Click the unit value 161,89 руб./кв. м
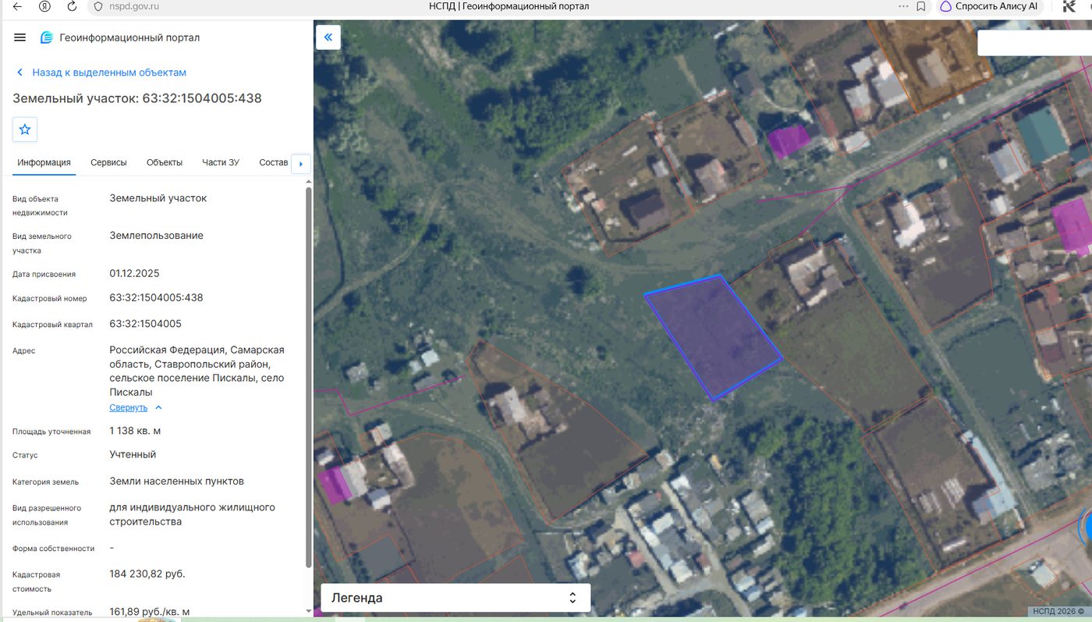The width and height of the screenshot is (1092, 622). [x=150, y=612]
